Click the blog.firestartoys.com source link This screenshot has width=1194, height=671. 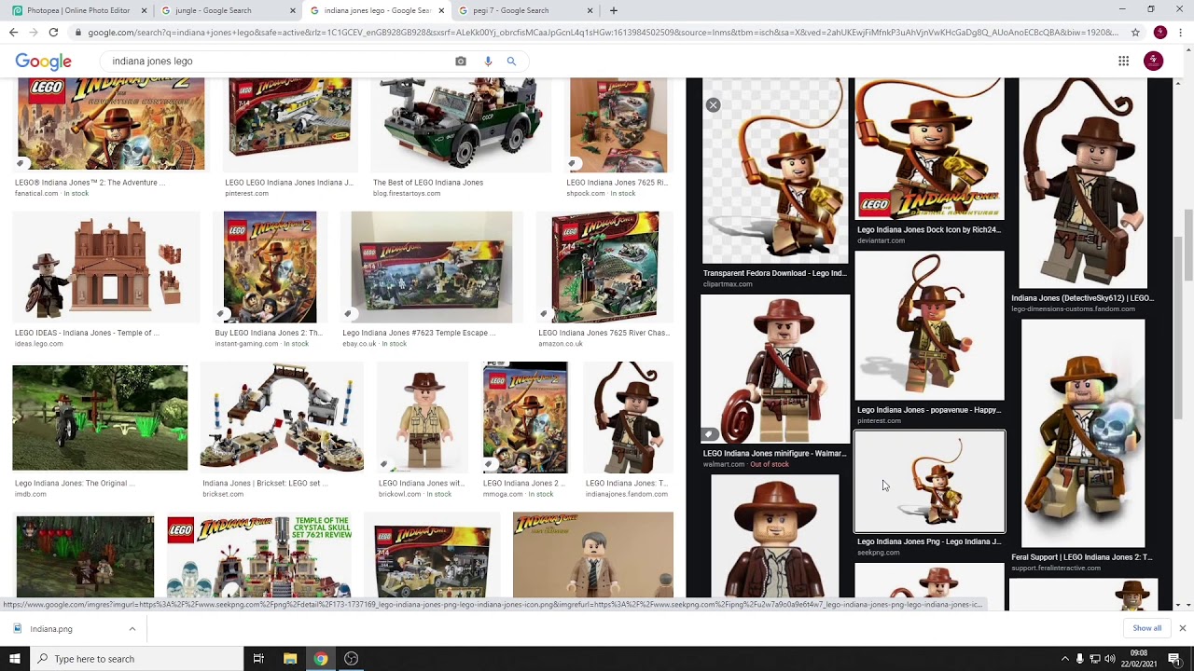(x=407, y=193)
